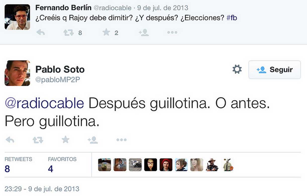The height and width of the screenshot is (196, 307).
Task: Click follow icon below Pablo's tweet
Action: pos(93,140)
